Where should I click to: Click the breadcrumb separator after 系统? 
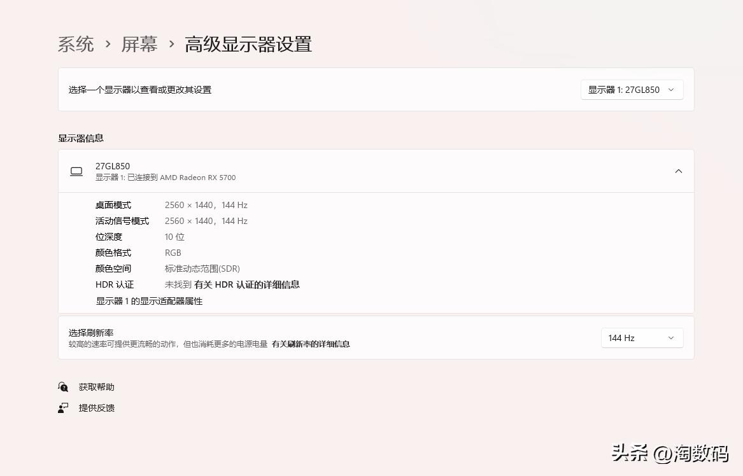click(110, 45)
